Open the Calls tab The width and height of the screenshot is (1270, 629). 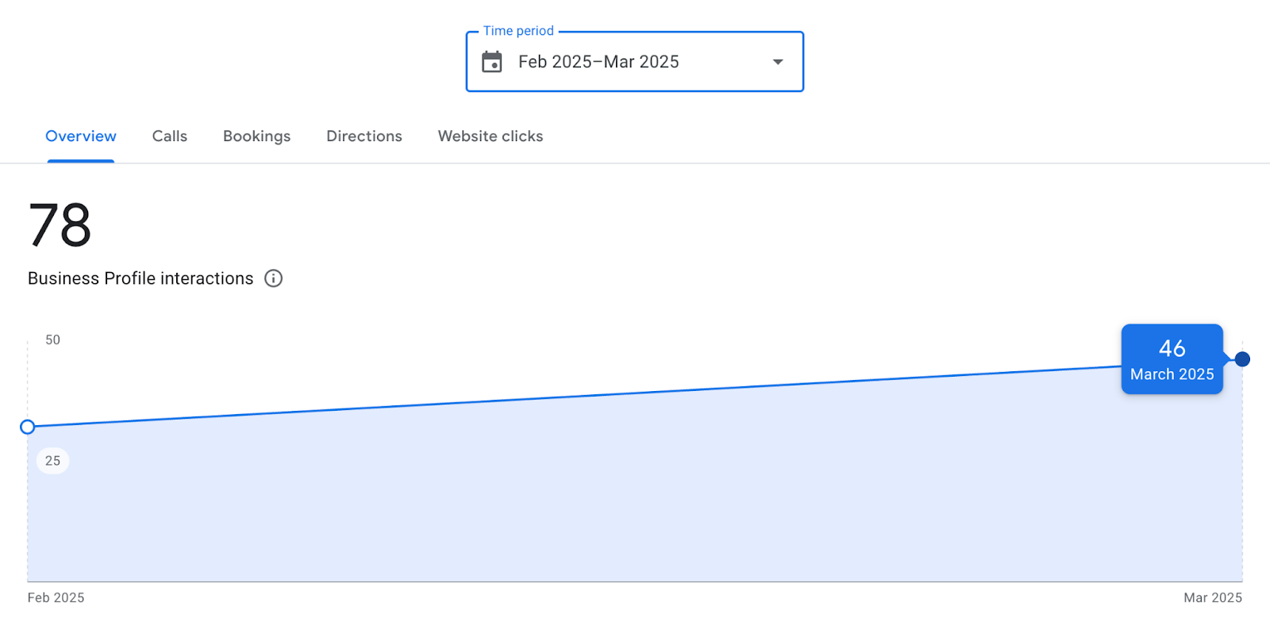click(170, 136)
